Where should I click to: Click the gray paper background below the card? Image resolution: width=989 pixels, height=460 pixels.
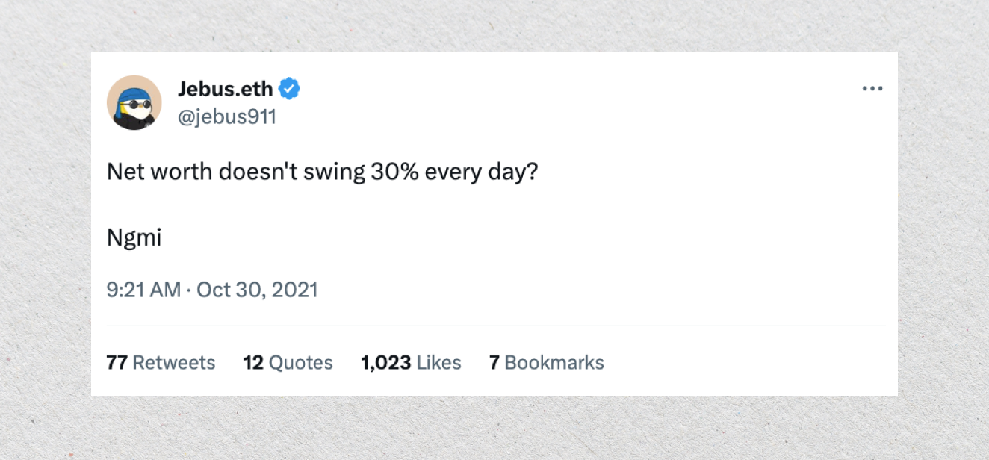pyautogui.click(x=494, y=428)
